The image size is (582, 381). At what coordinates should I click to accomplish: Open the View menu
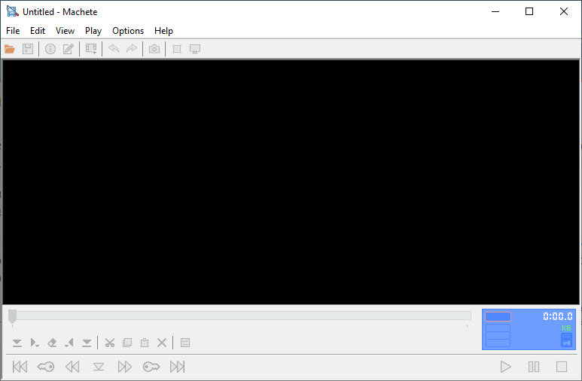click(65, 31)
